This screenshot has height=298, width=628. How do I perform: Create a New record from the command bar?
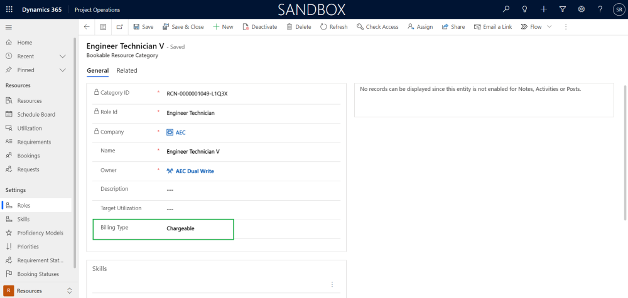(223, 27)
